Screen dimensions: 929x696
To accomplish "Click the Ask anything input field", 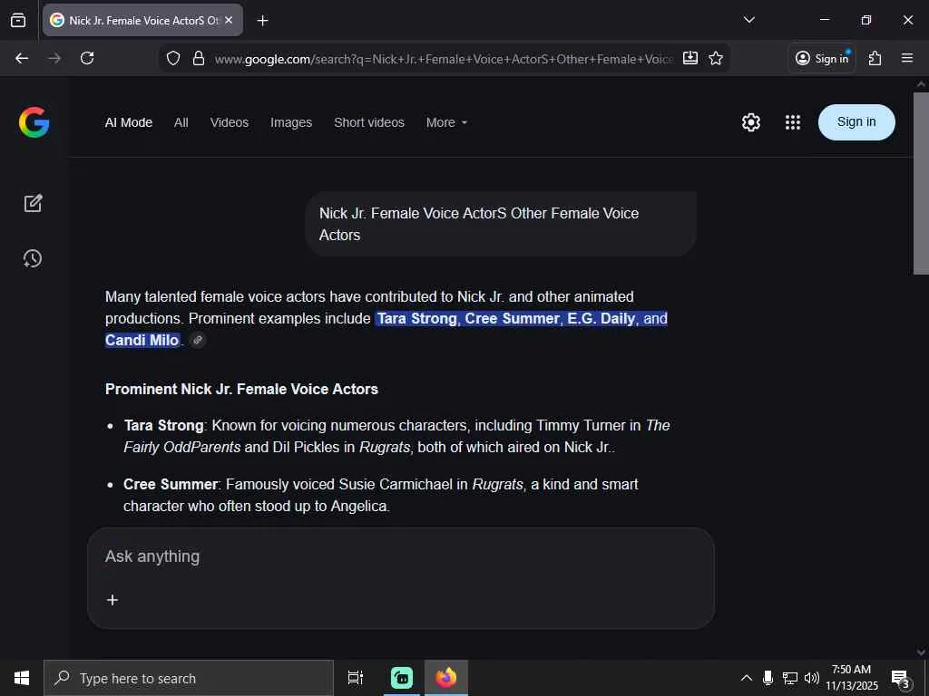I will (400, 556).
